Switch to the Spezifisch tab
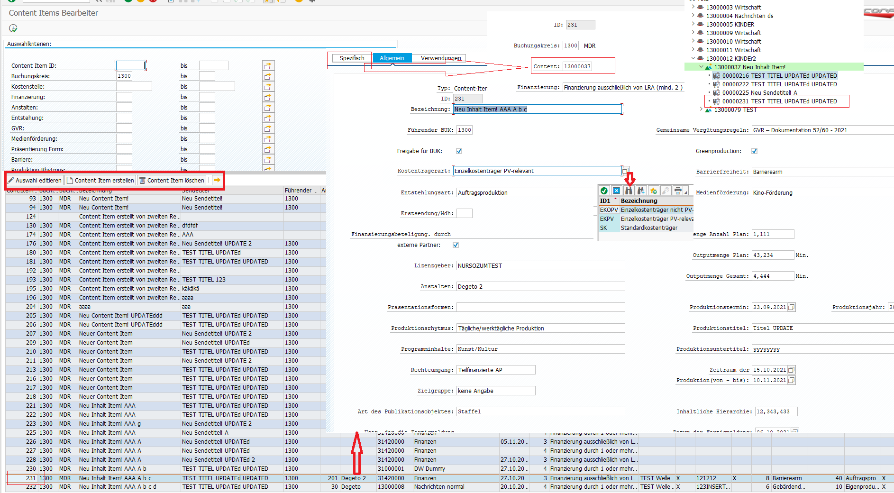 click(352, 58)
